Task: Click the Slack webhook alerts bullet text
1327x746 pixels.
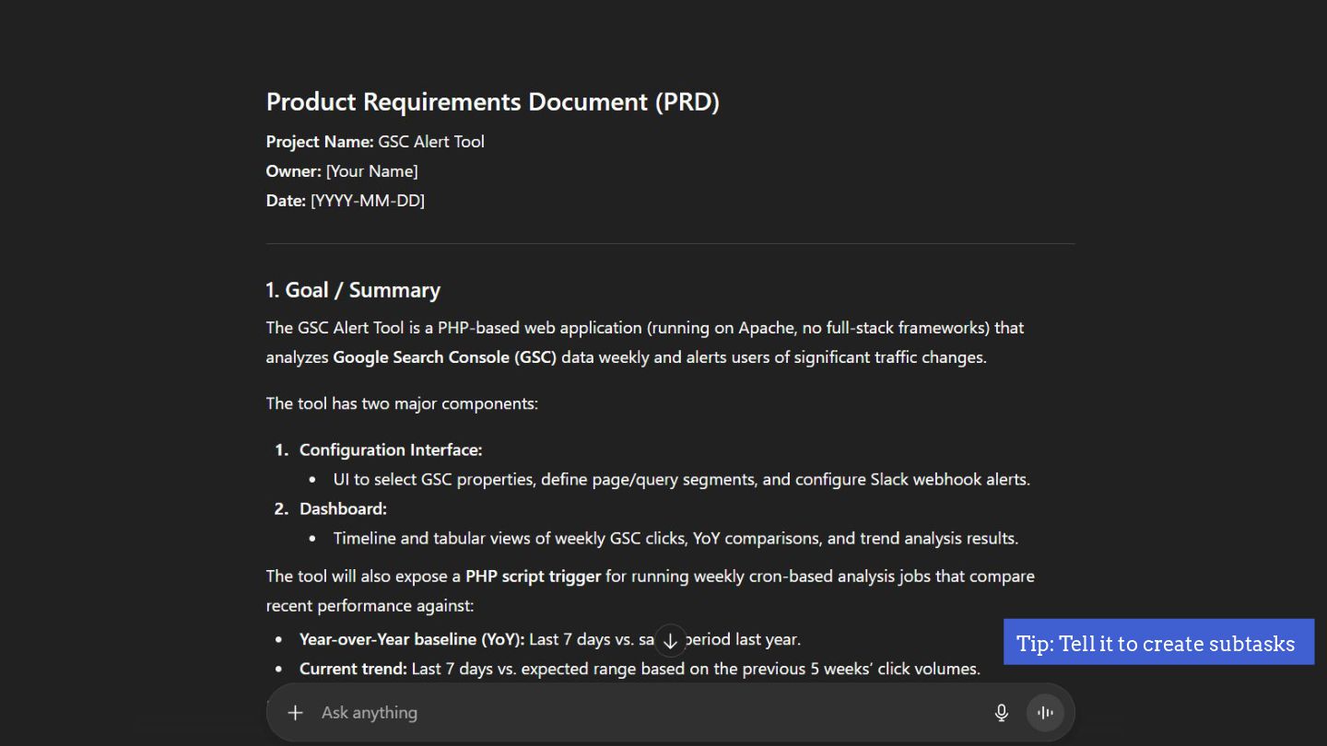Action: tap(950, 479)
